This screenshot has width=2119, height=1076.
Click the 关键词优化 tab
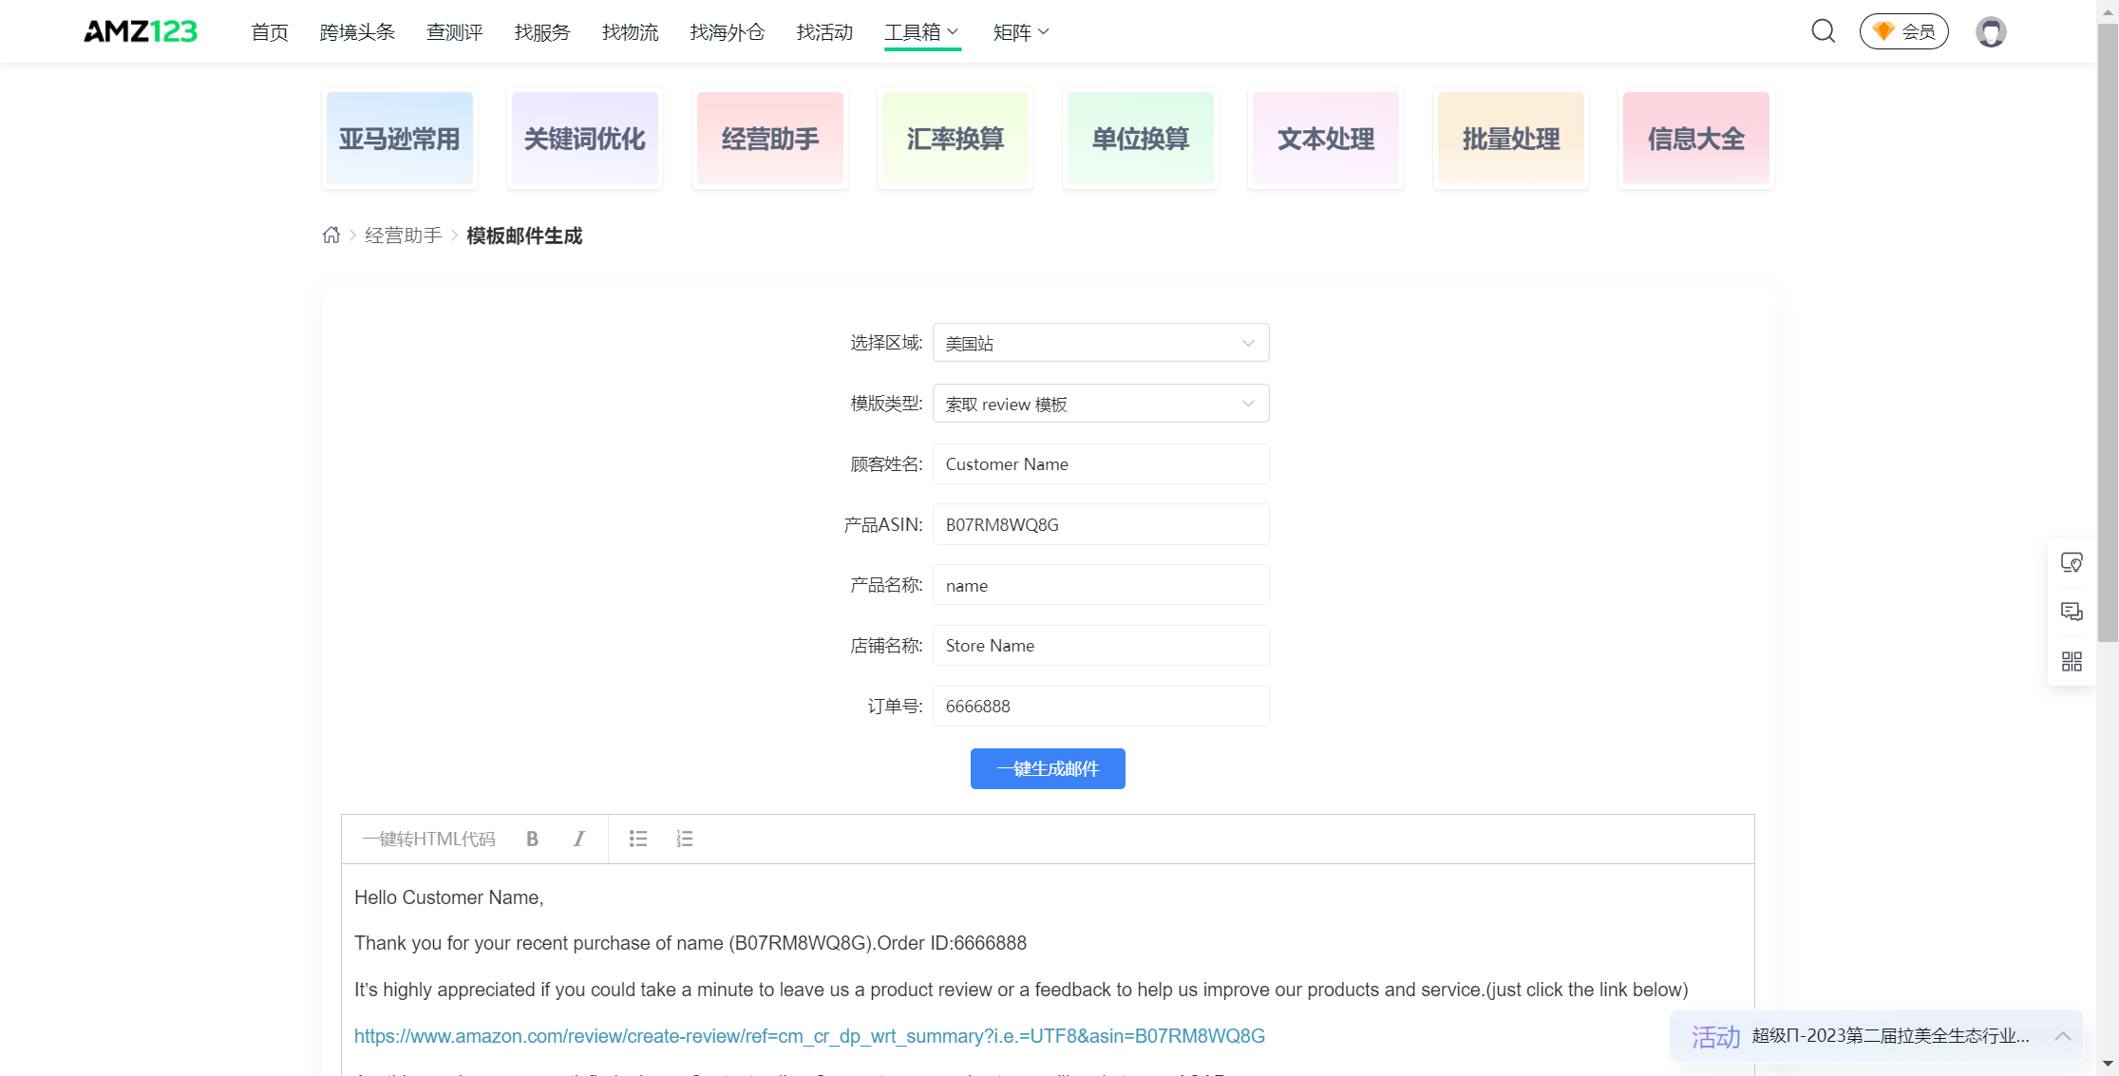point(585,138)
